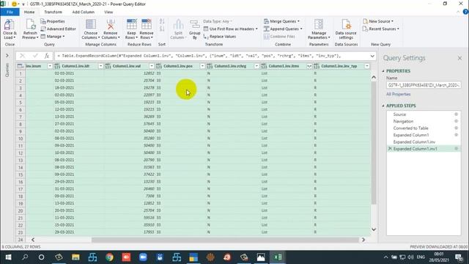Expand the Column1.inv.itms column

(309, 66)
